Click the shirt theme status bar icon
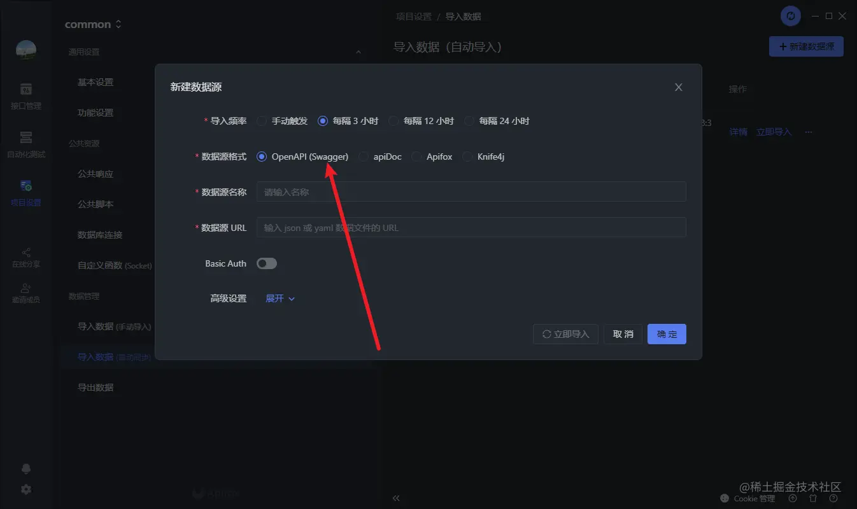857x509 pixels. point(812,498)
